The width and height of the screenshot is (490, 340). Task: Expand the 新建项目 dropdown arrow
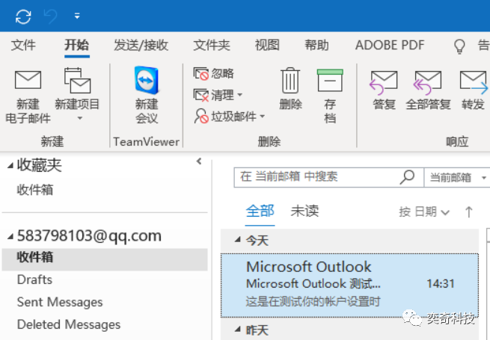80,118
